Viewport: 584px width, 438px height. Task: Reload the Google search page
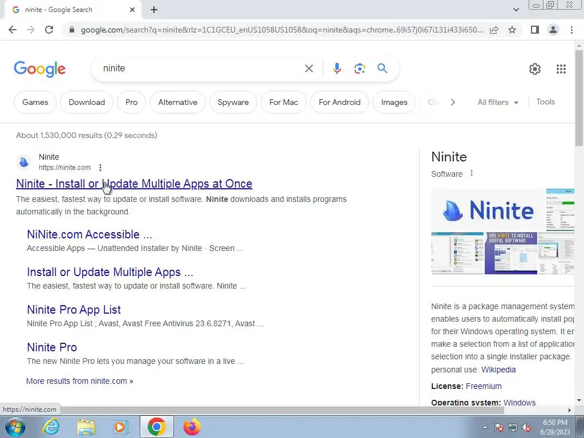pos(49,30)
